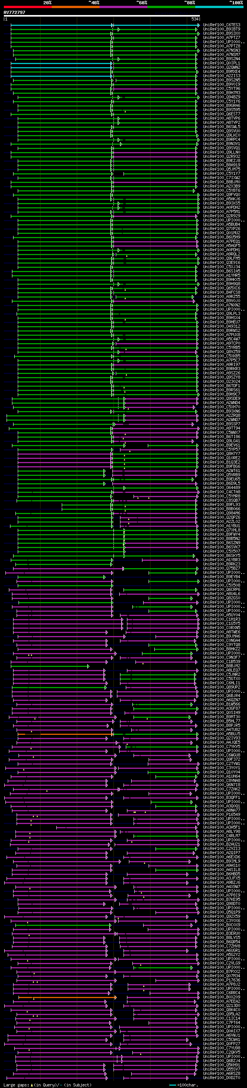
Task: Click hit name UniRef100_B8A919
Action: tap(221, 165)
